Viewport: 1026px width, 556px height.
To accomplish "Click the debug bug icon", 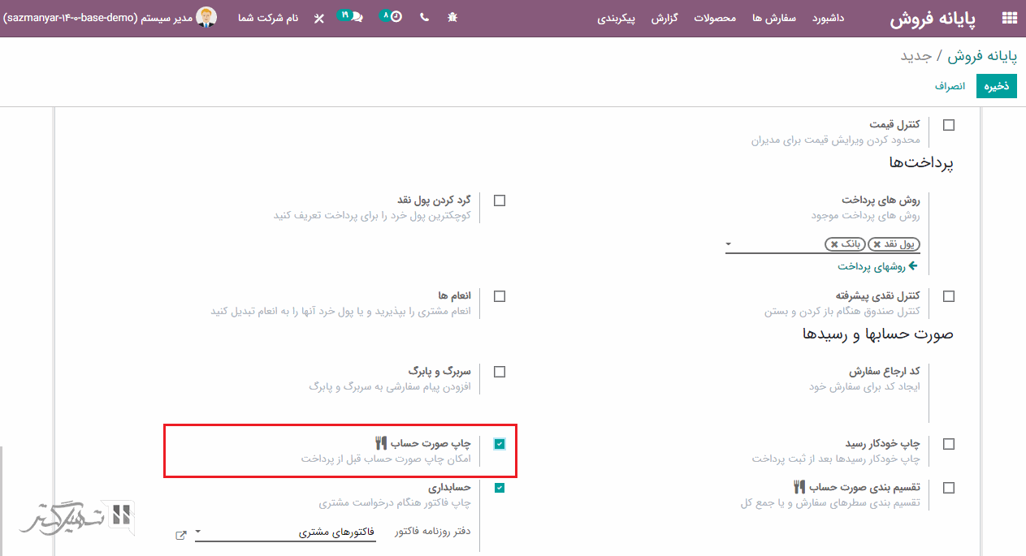I will pyautogui.click(x=452, y=17).
